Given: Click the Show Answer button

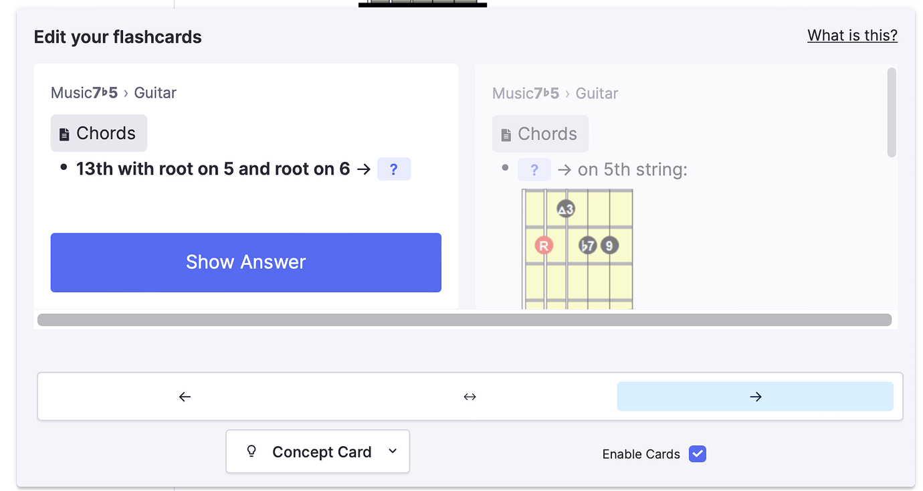Looking at the screenshot, I should pyautogui.click(x=246, y=262).
